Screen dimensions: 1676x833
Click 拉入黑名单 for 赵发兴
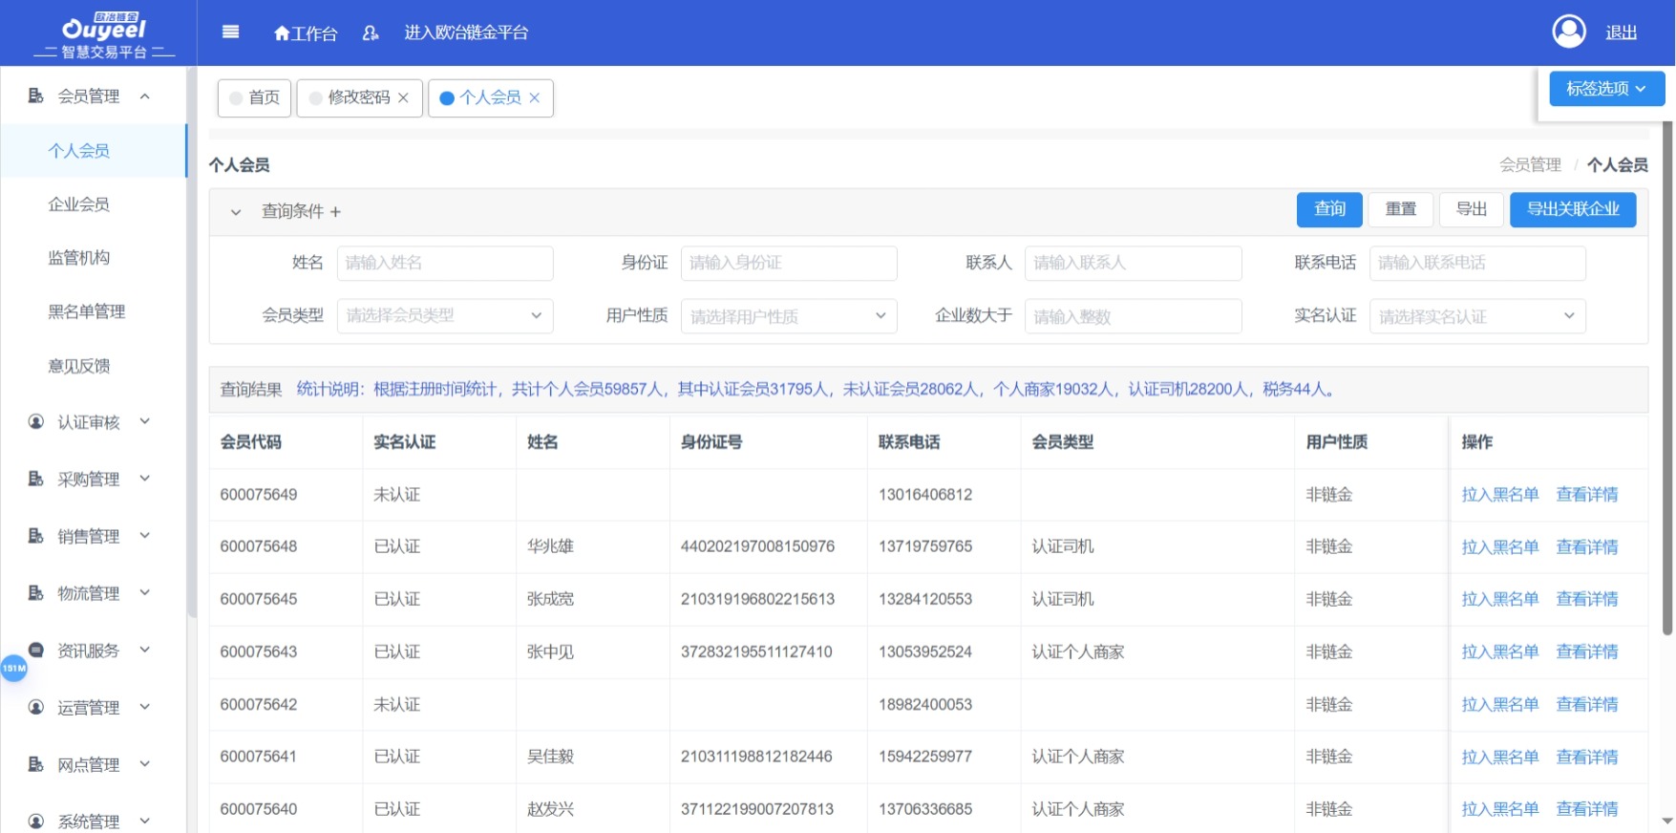(x=1500, y=809)
